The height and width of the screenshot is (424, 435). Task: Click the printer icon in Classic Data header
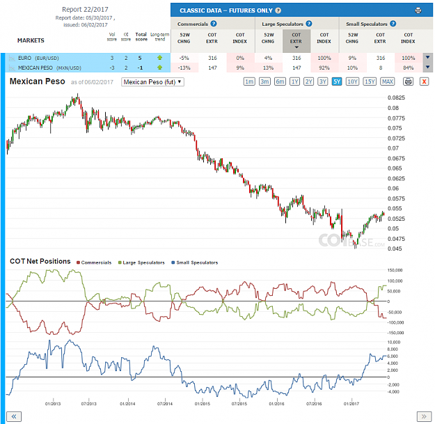tap(418, 10)
